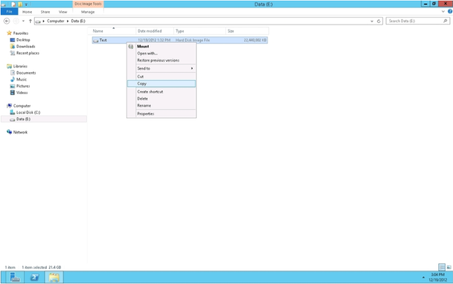Sort by the Date modified column
The width and height of the screenshot is (453, 284).
click(150, 31)
